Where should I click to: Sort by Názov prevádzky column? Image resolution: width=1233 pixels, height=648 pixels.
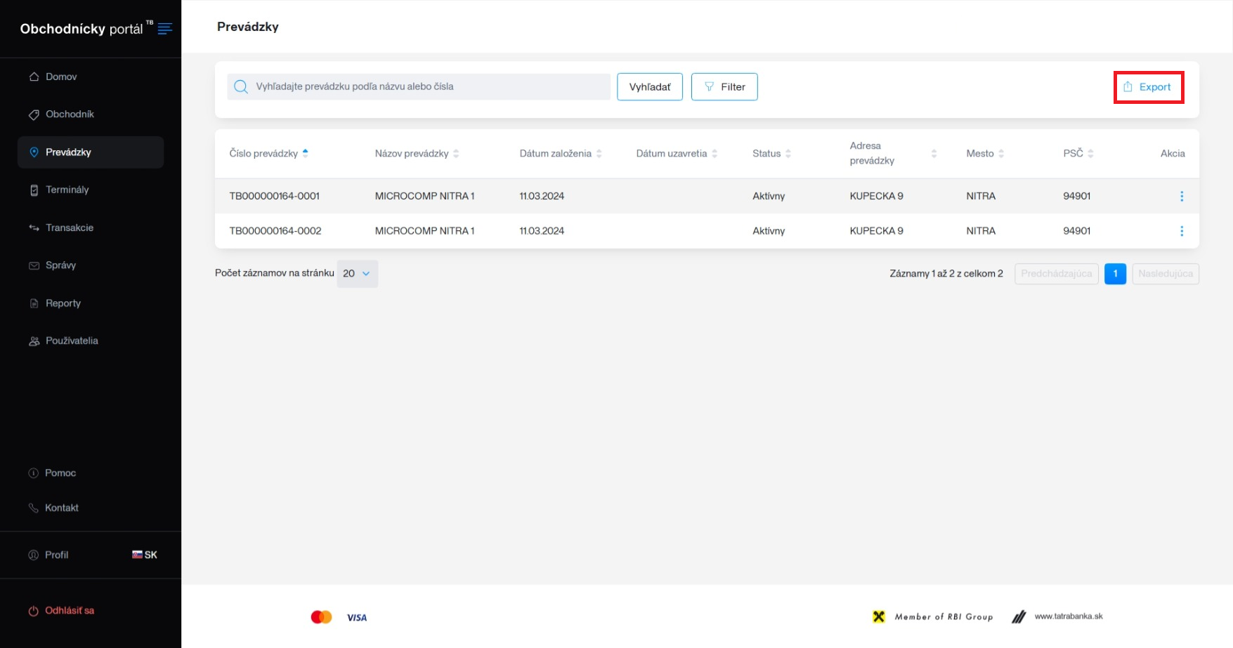[x=456, y=154]
